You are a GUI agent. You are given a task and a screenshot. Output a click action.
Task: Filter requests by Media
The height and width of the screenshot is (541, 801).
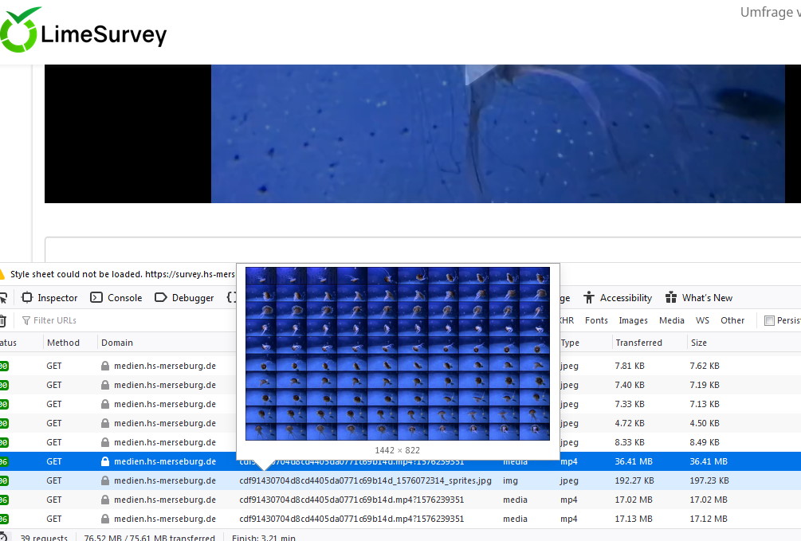(x=671, y=320)
